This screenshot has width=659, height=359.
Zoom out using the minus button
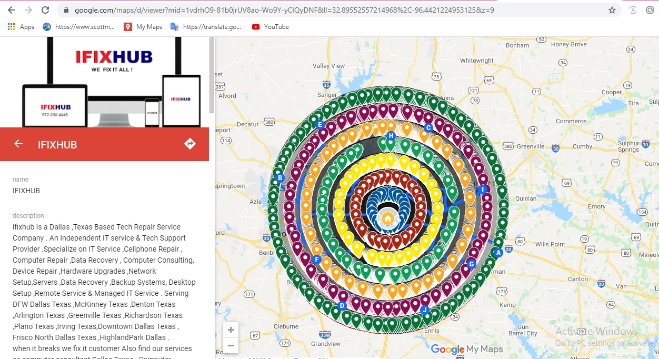point(230,346)
